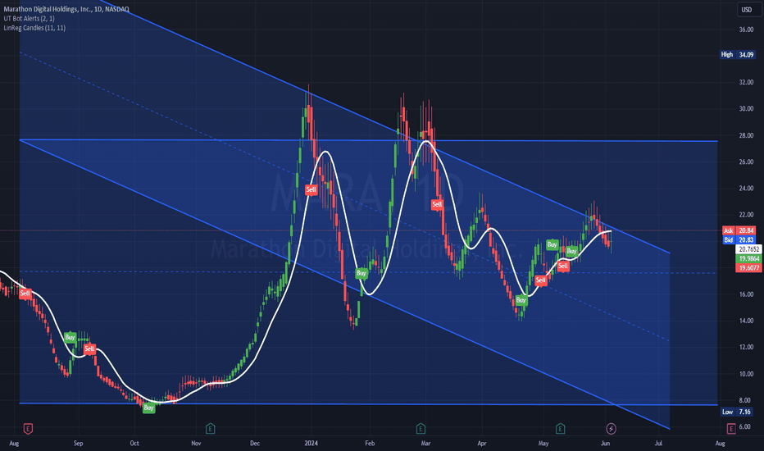Open the green earnings marker near March
Image resolution: width=764 pixels, height=451 pixels.
tap(421, 429)
